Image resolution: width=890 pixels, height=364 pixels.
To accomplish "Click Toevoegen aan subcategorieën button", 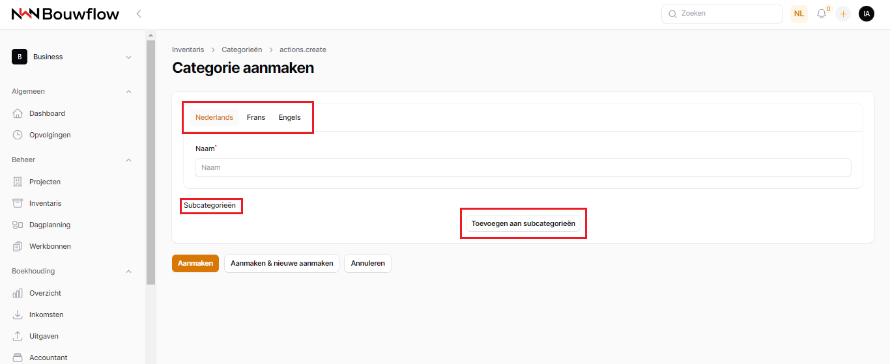I will [x=523, y=223].
